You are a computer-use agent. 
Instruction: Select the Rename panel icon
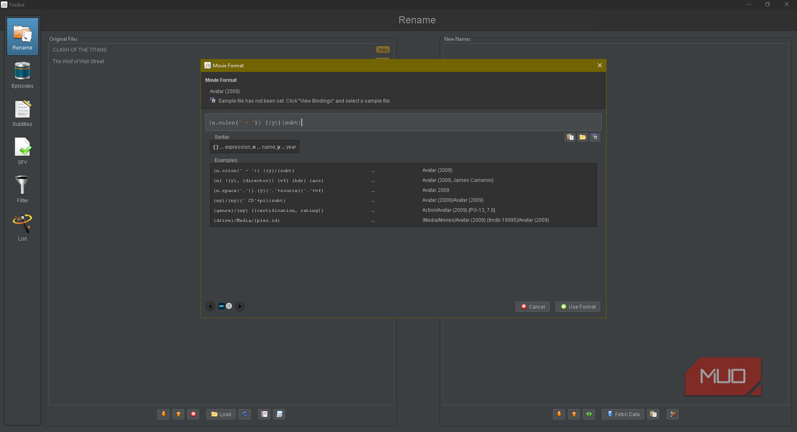(x=23, y=36)
